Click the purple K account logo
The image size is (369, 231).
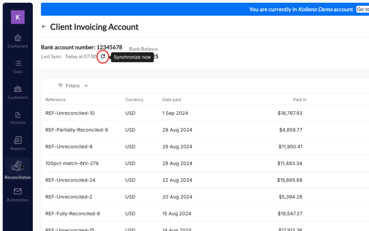pos(18,17)
